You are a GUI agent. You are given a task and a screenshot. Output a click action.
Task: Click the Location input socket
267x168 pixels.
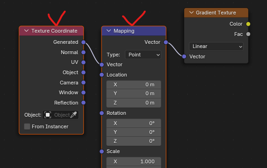pos(101,75)
